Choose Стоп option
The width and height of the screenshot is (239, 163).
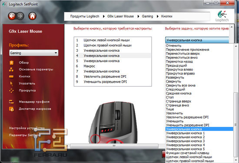tap(199, 97)
